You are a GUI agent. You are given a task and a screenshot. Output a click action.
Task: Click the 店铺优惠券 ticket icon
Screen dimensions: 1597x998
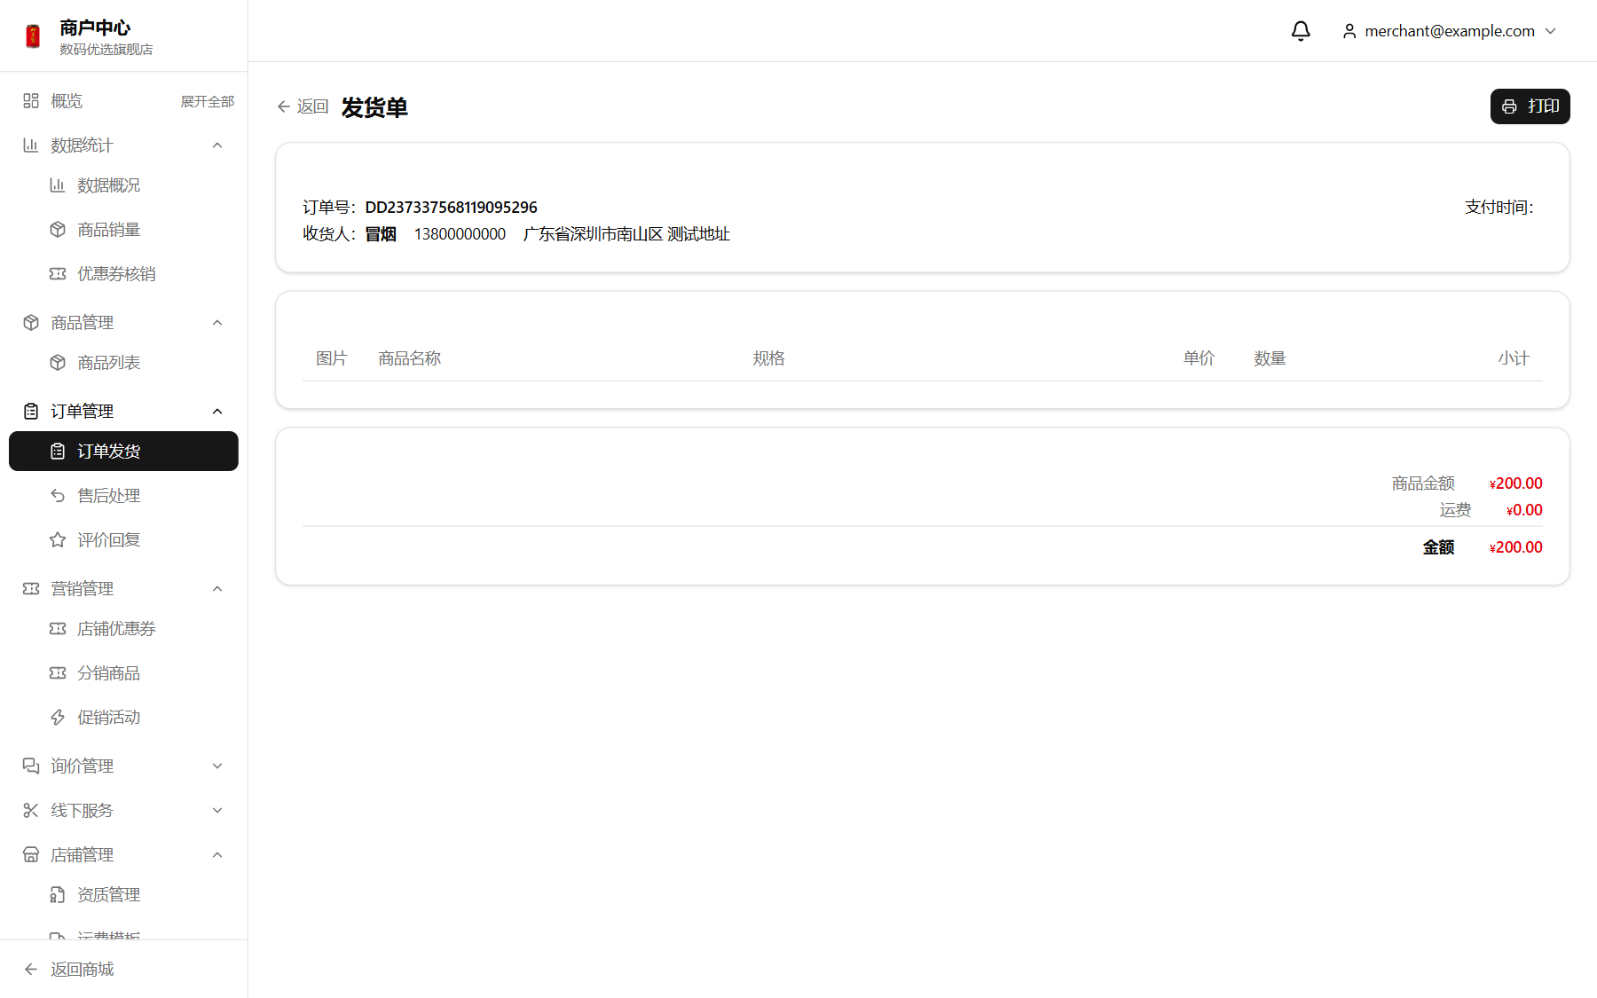(x=58, y=629)
